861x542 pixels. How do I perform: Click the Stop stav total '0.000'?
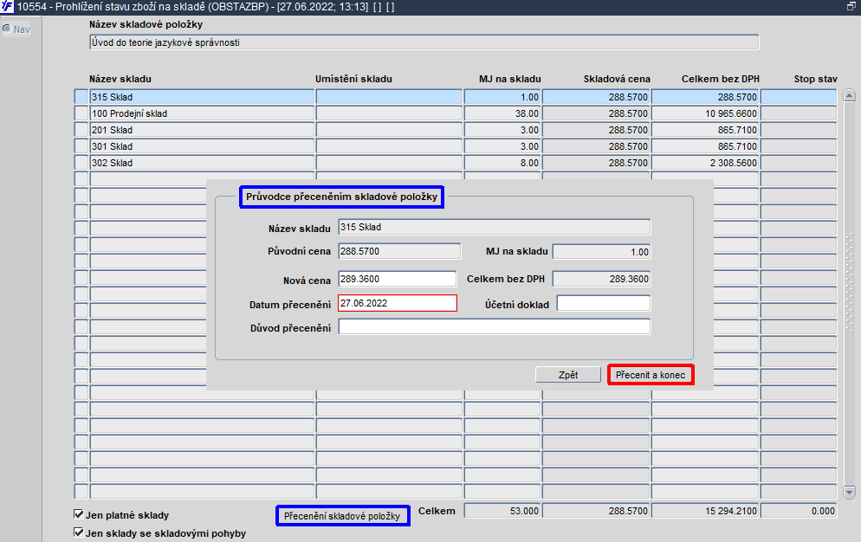799,511
